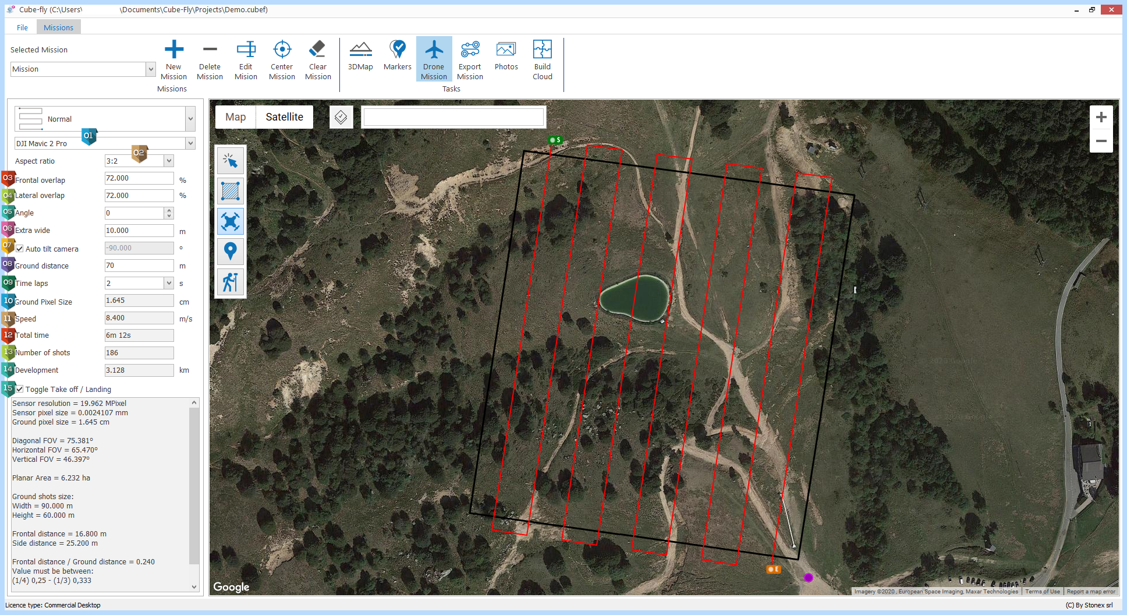Click the 'Diagonal FOV = 75.381°' line
The image size is (1127, 615).
[52, 441]
